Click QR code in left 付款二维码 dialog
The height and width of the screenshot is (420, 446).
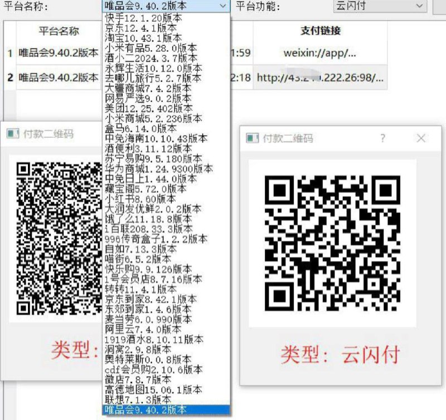(59, 239)
